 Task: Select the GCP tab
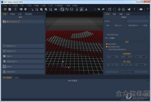point(107,14)
